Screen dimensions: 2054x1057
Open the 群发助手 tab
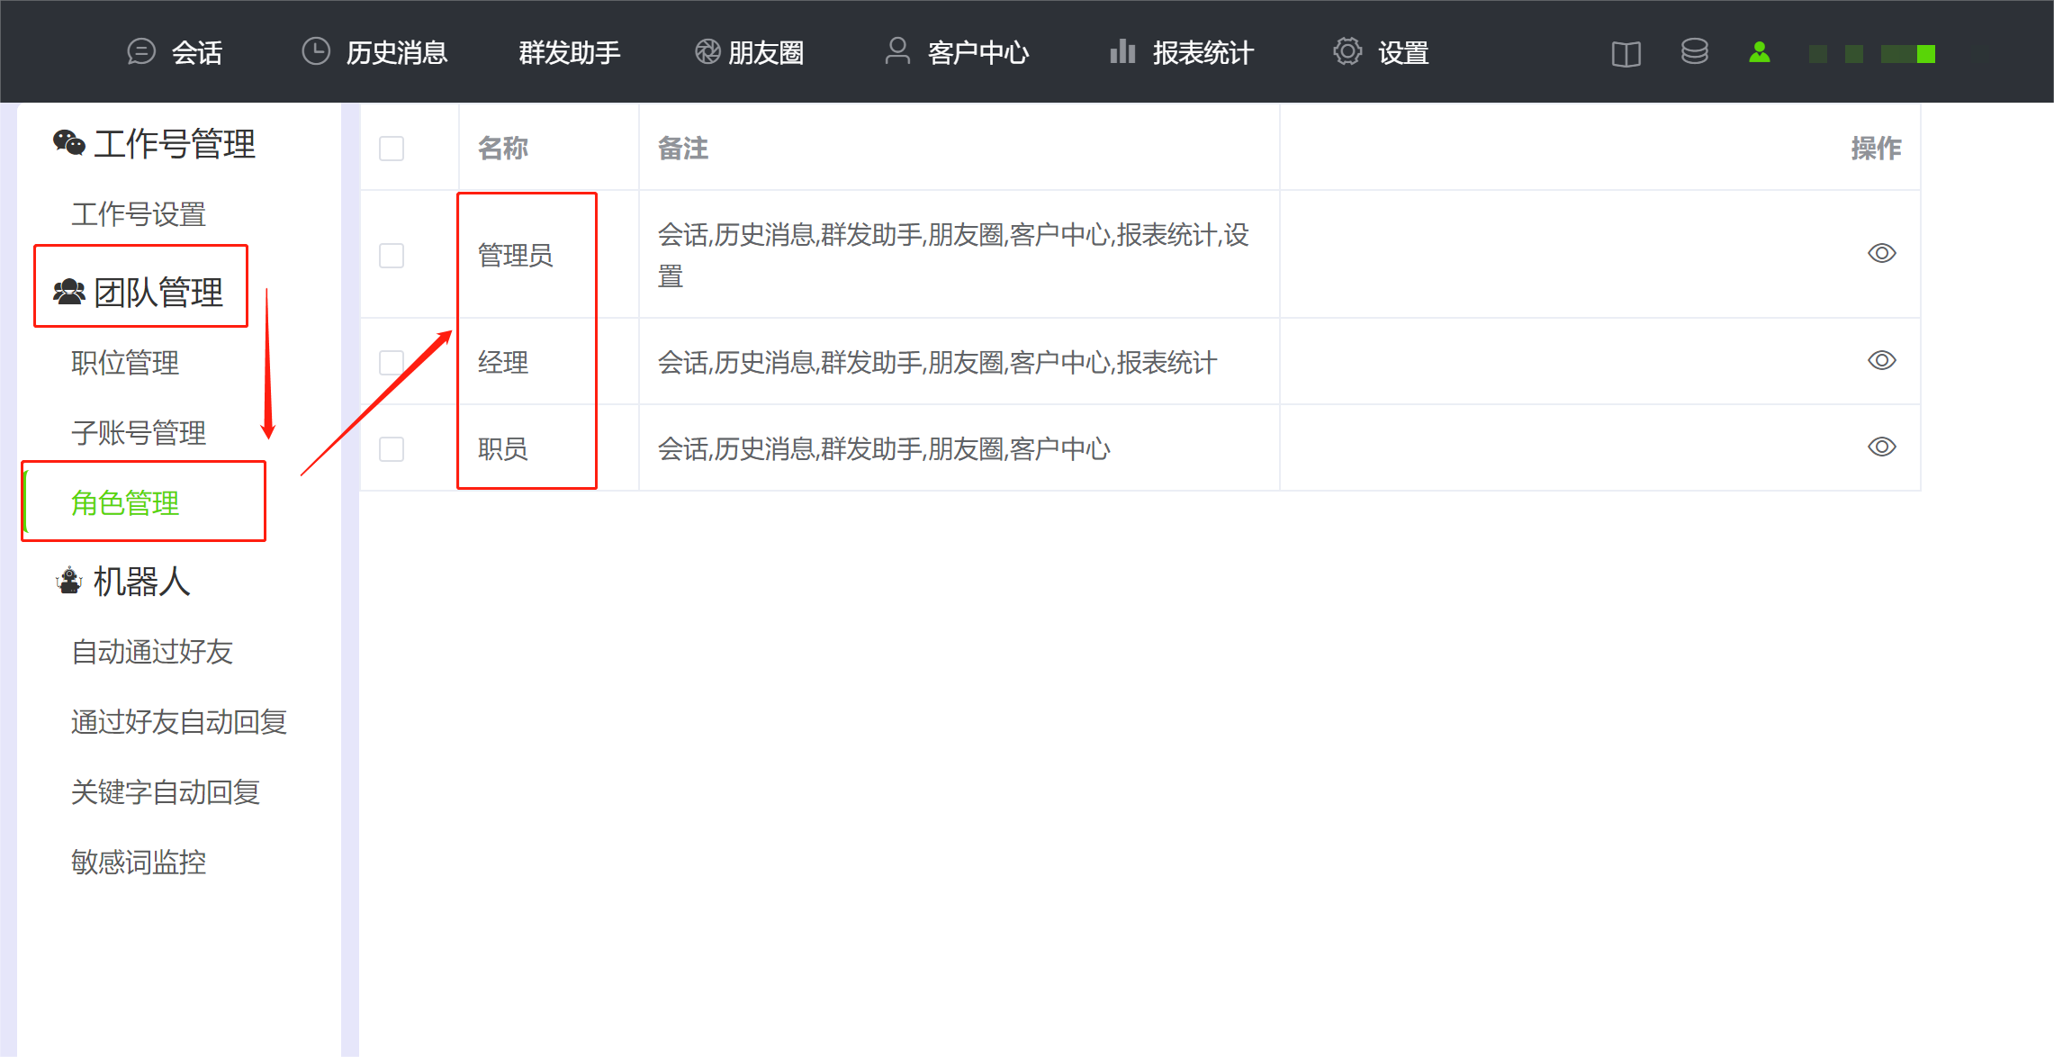click(x=570, y=52)
